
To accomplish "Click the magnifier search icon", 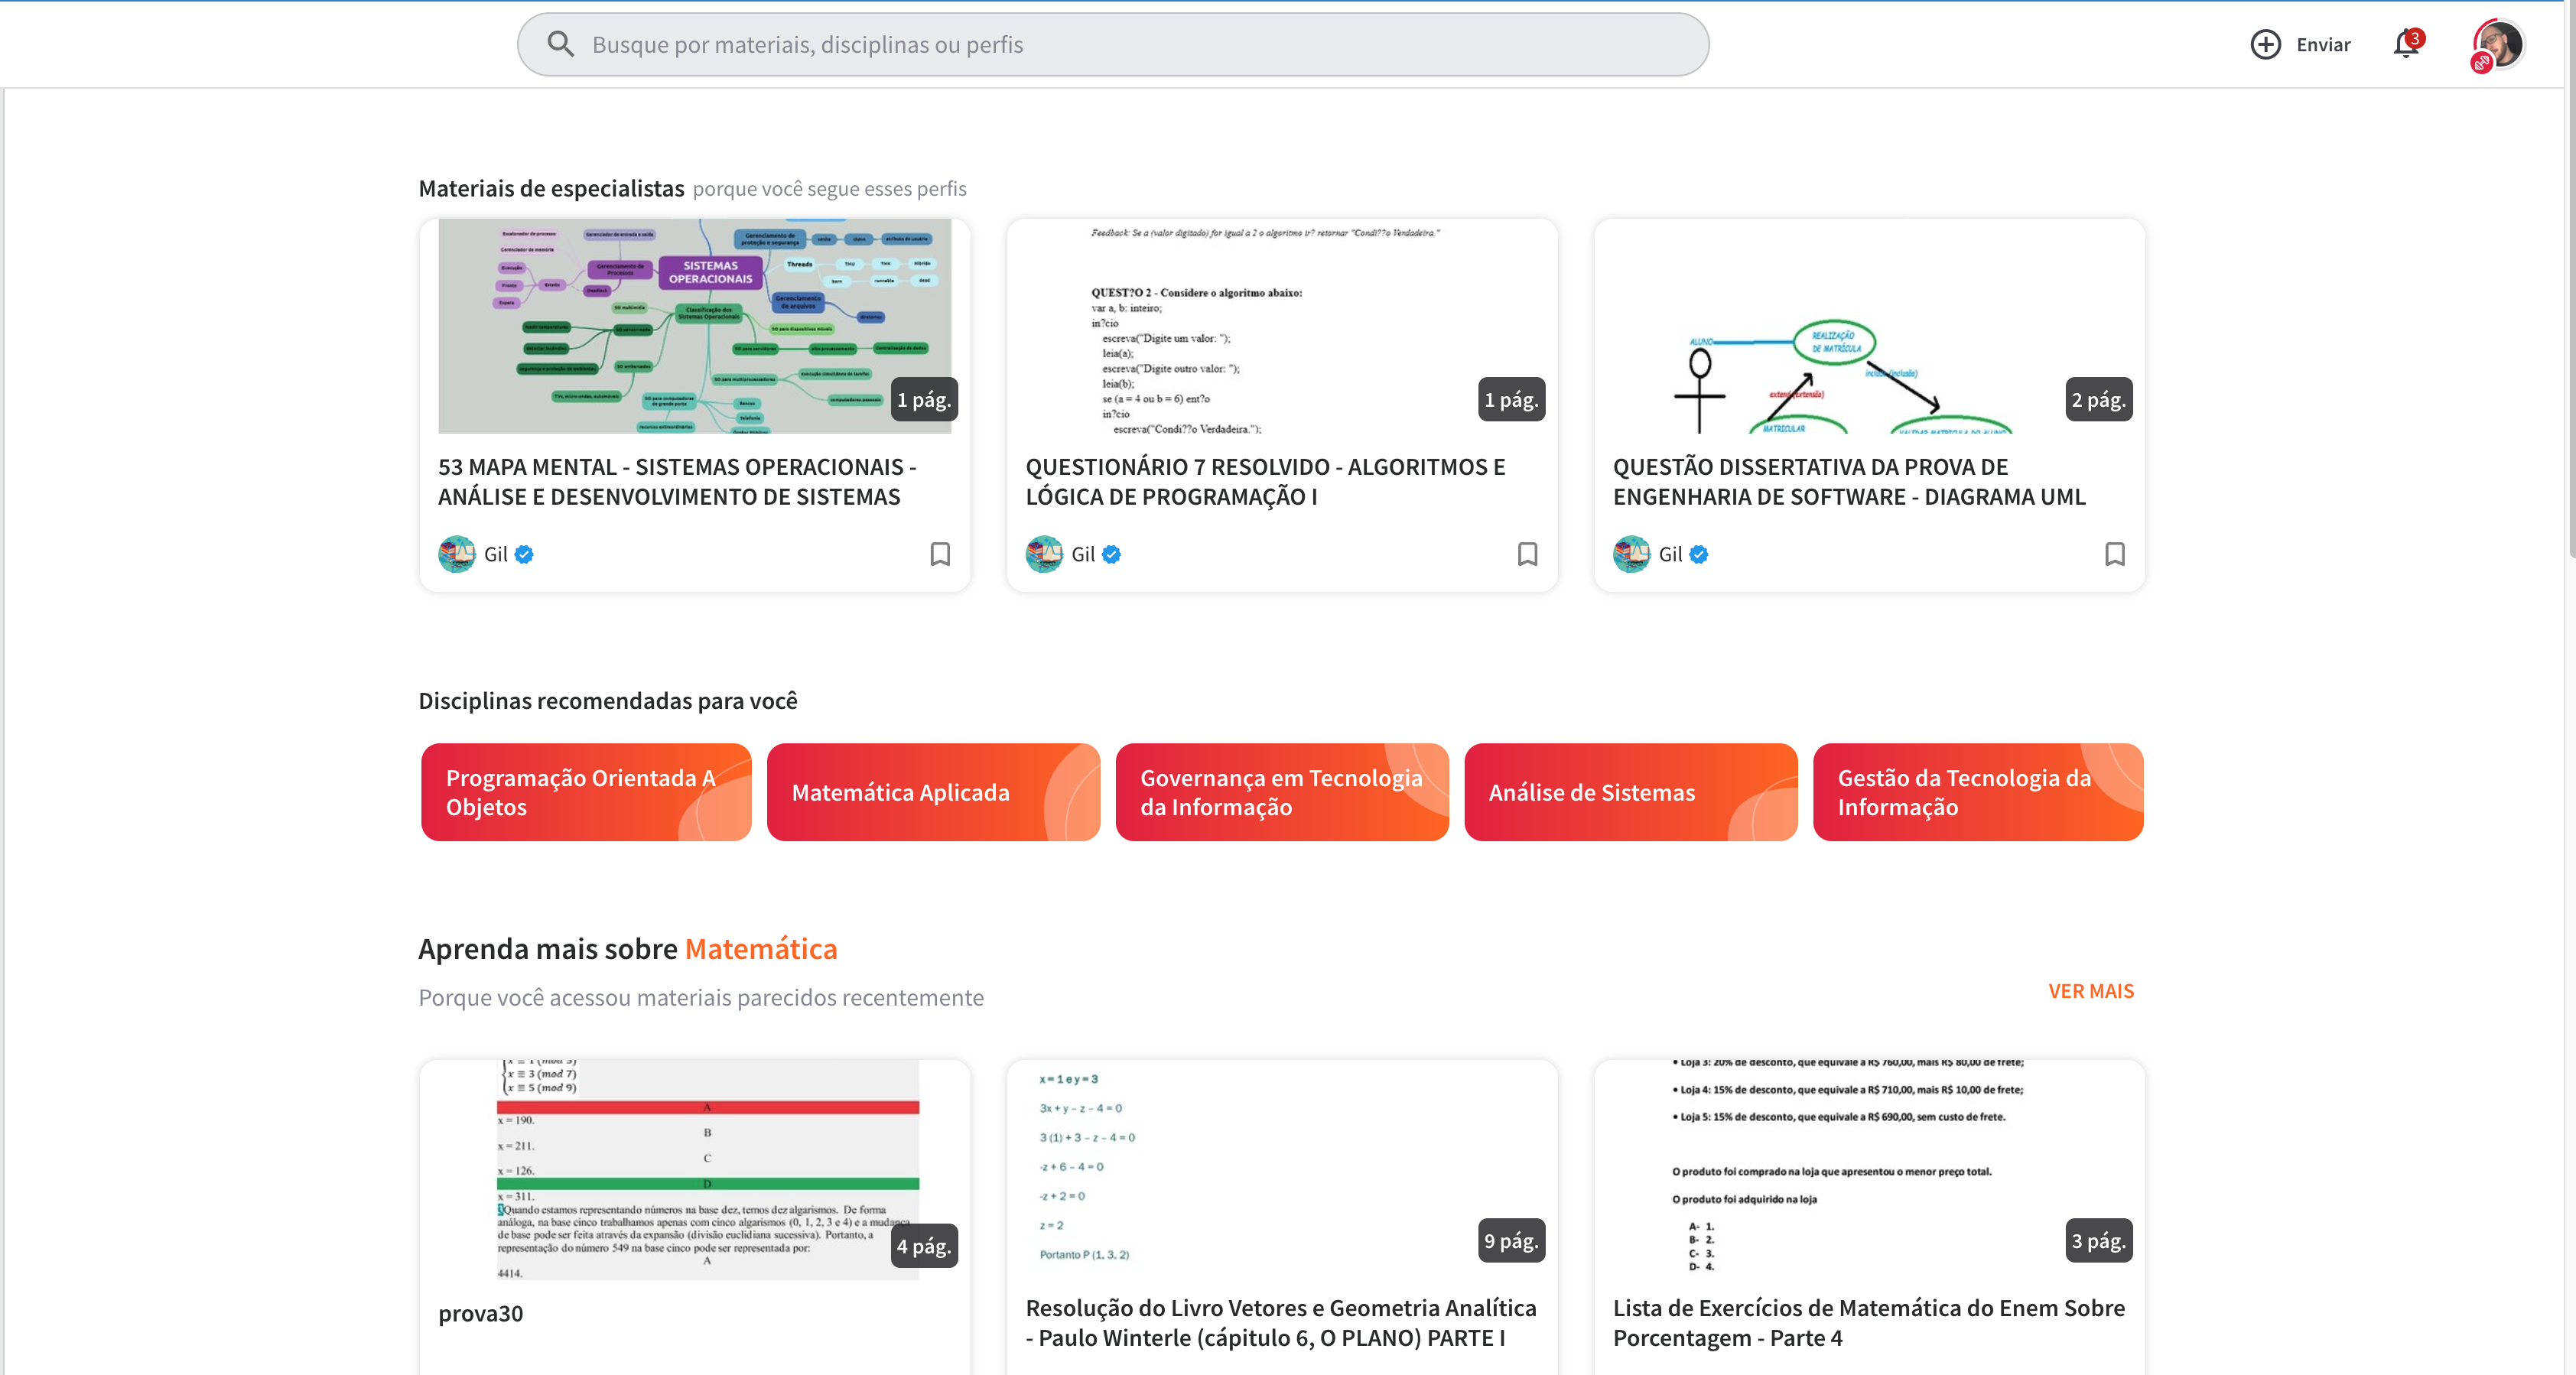I will pyautogui.click(x=560, y=44).
